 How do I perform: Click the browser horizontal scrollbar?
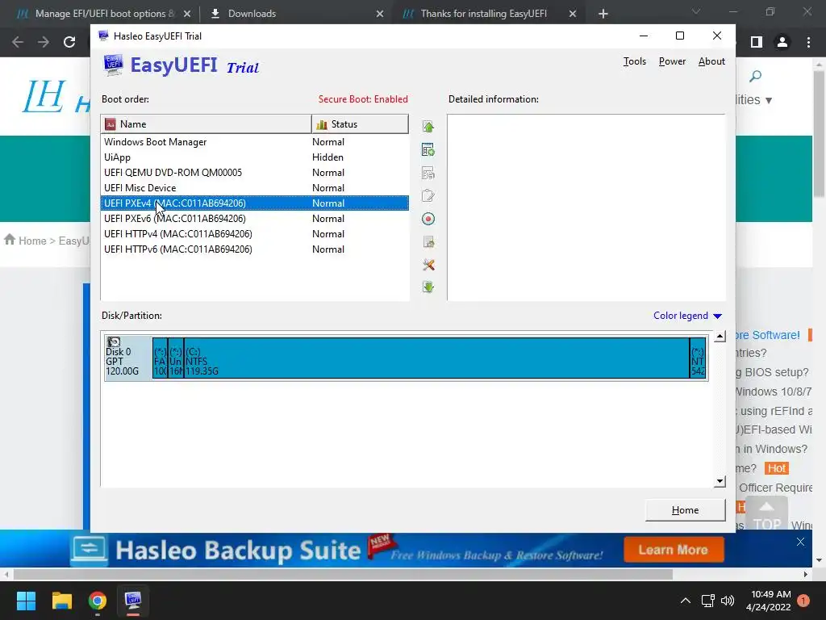click(x=343, y=574)
